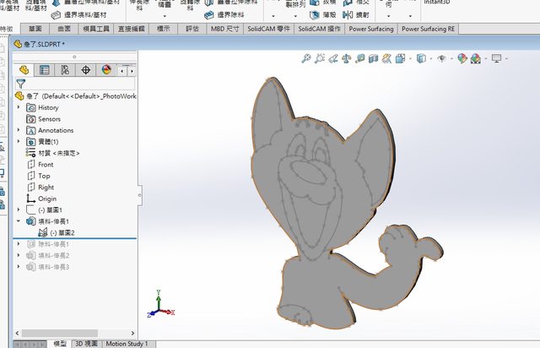
Task: Open the DimXpertManager crosshair tab
Action: [x=85, y=69]
